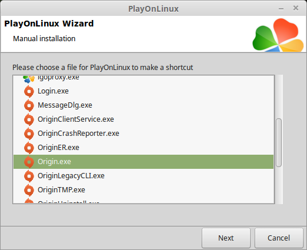Image resolution: width=307 pixels, height=250 pixels.
Task: Click the Origin icon beside Login.exe
Action: click(29, 91)
